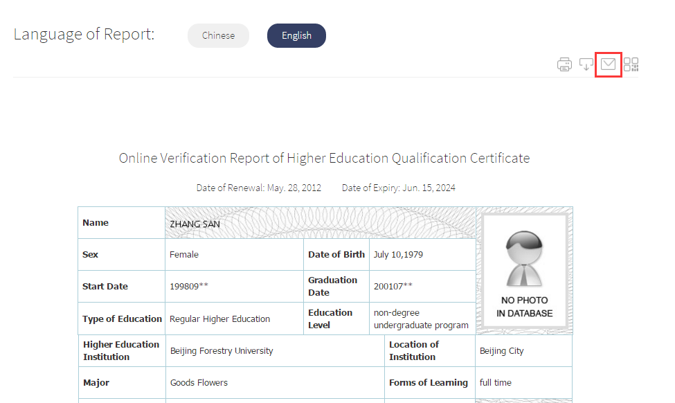
Task: Select the ZHANG SAN name field
Action: pyautogui.click(x=321, y=223)
